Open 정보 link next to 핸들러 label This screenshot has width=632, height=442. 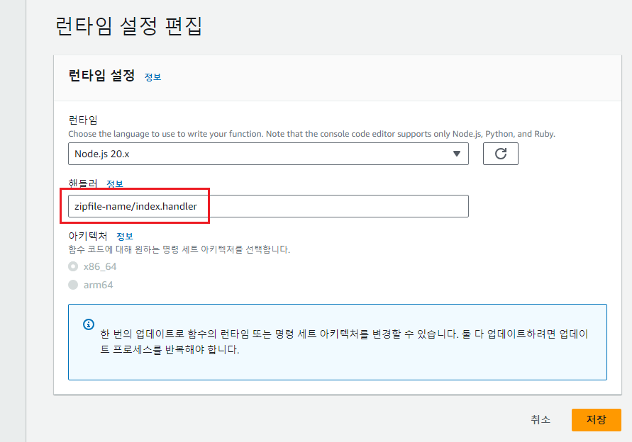pos(115,183)
